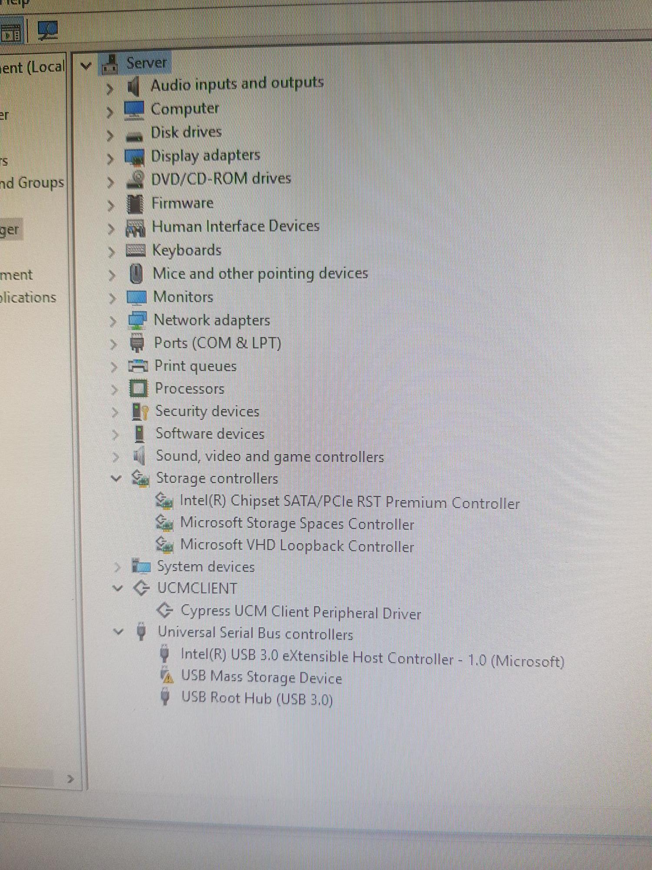
Task: Click the 'Human Interface Devices' label
Action: [236, 227]
